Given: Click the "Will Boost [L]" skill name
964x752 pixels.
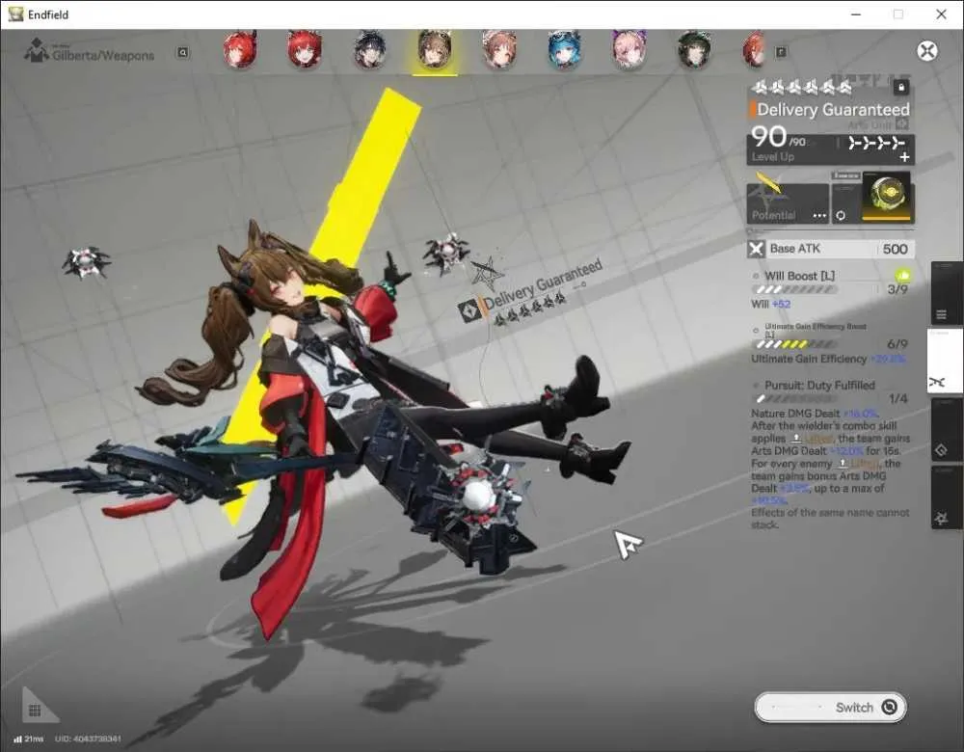Looking at the screenshot, I should 799,276.
